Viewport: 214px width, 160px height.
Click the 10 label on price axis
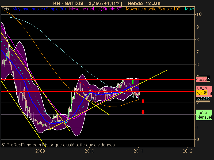tap(199, 14)
